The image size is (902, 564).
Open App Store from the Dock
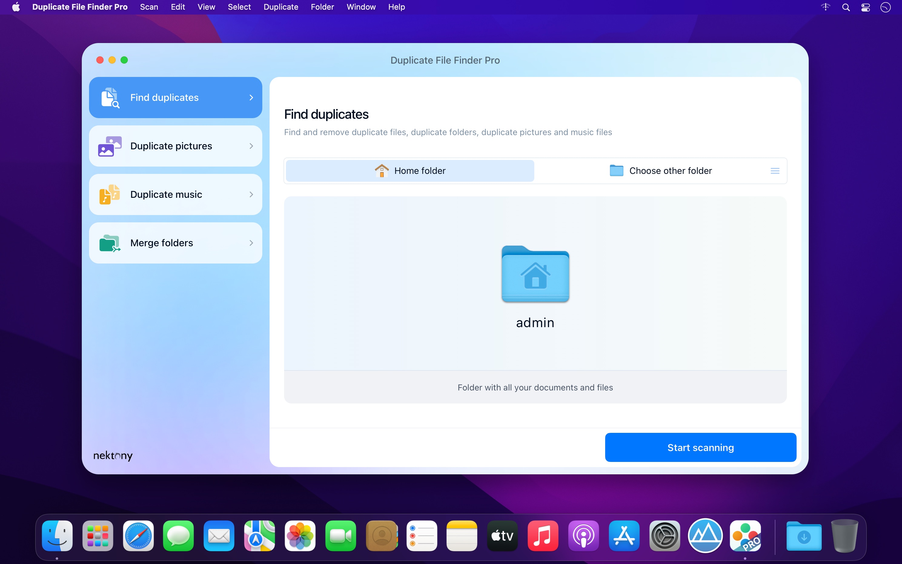pos(624,536)
